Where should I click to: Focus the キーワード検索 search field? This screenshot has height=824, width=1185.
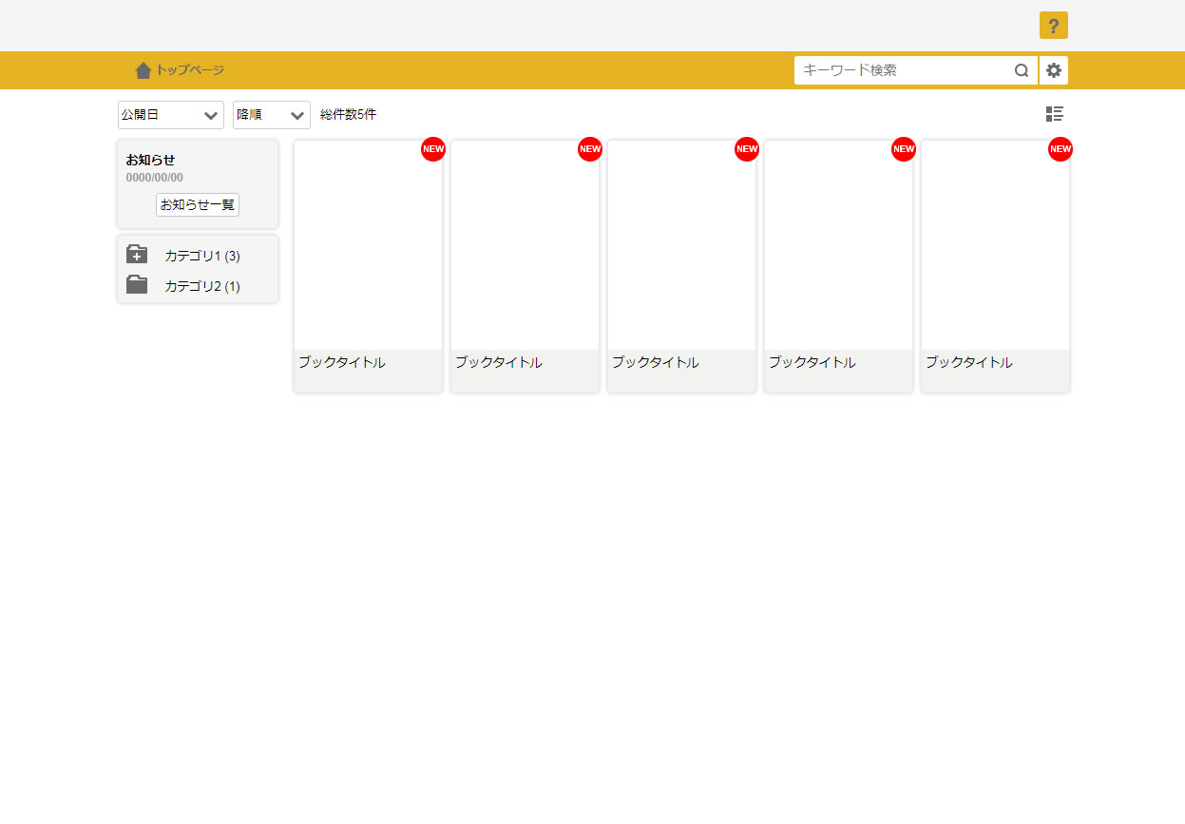coord(904,70)
